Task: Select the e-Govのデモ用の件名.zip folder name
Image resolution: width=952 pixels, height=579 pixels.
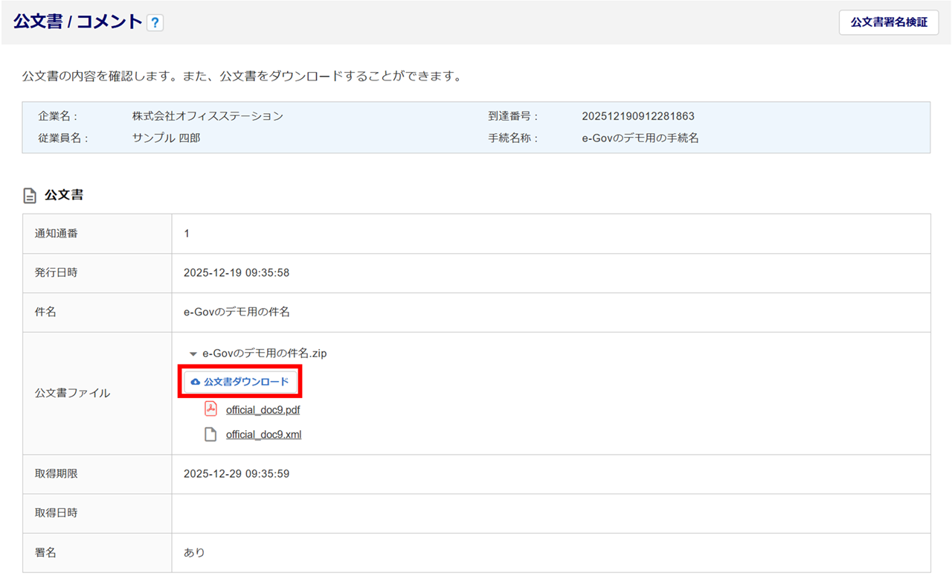Action: (x=264, y=354)
